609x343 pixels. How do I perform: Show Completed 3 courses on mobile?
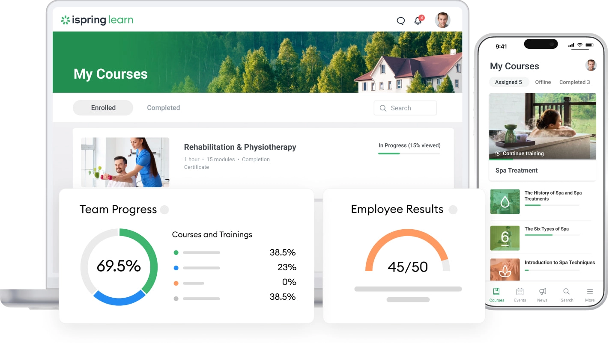click(x=574, y=82)
